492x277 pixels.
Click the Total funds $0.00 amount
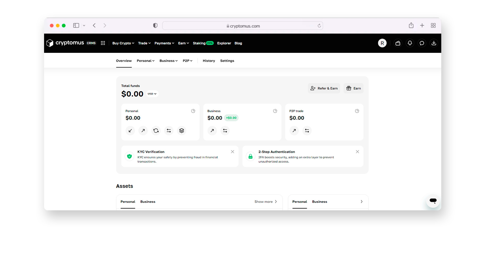(x=132, y=94)
